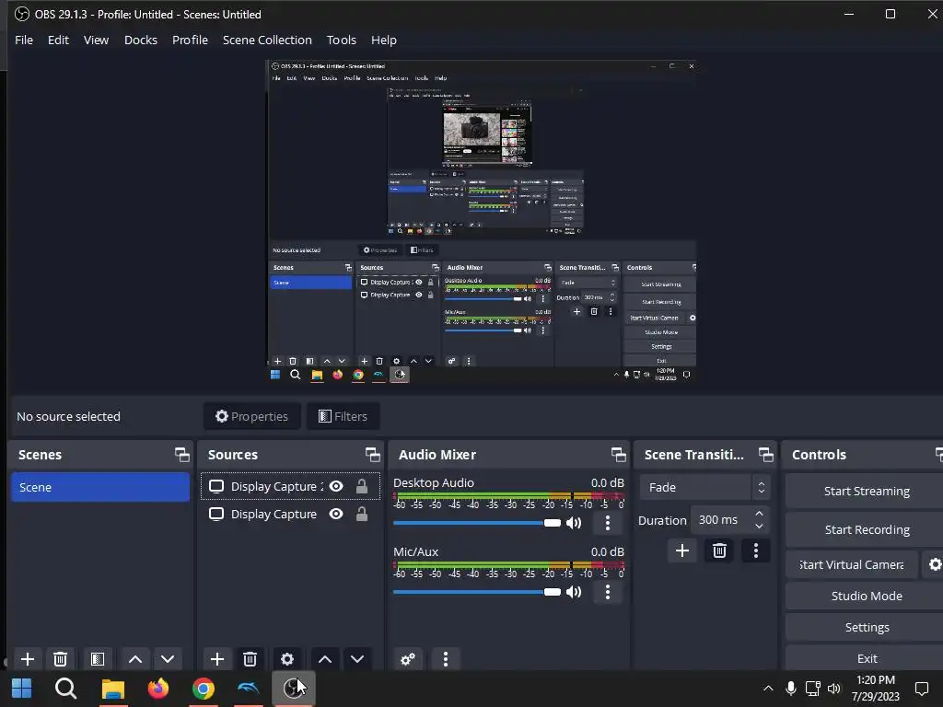
Task: Delete selected source with trash icon
Action: (x=250, y=659)
